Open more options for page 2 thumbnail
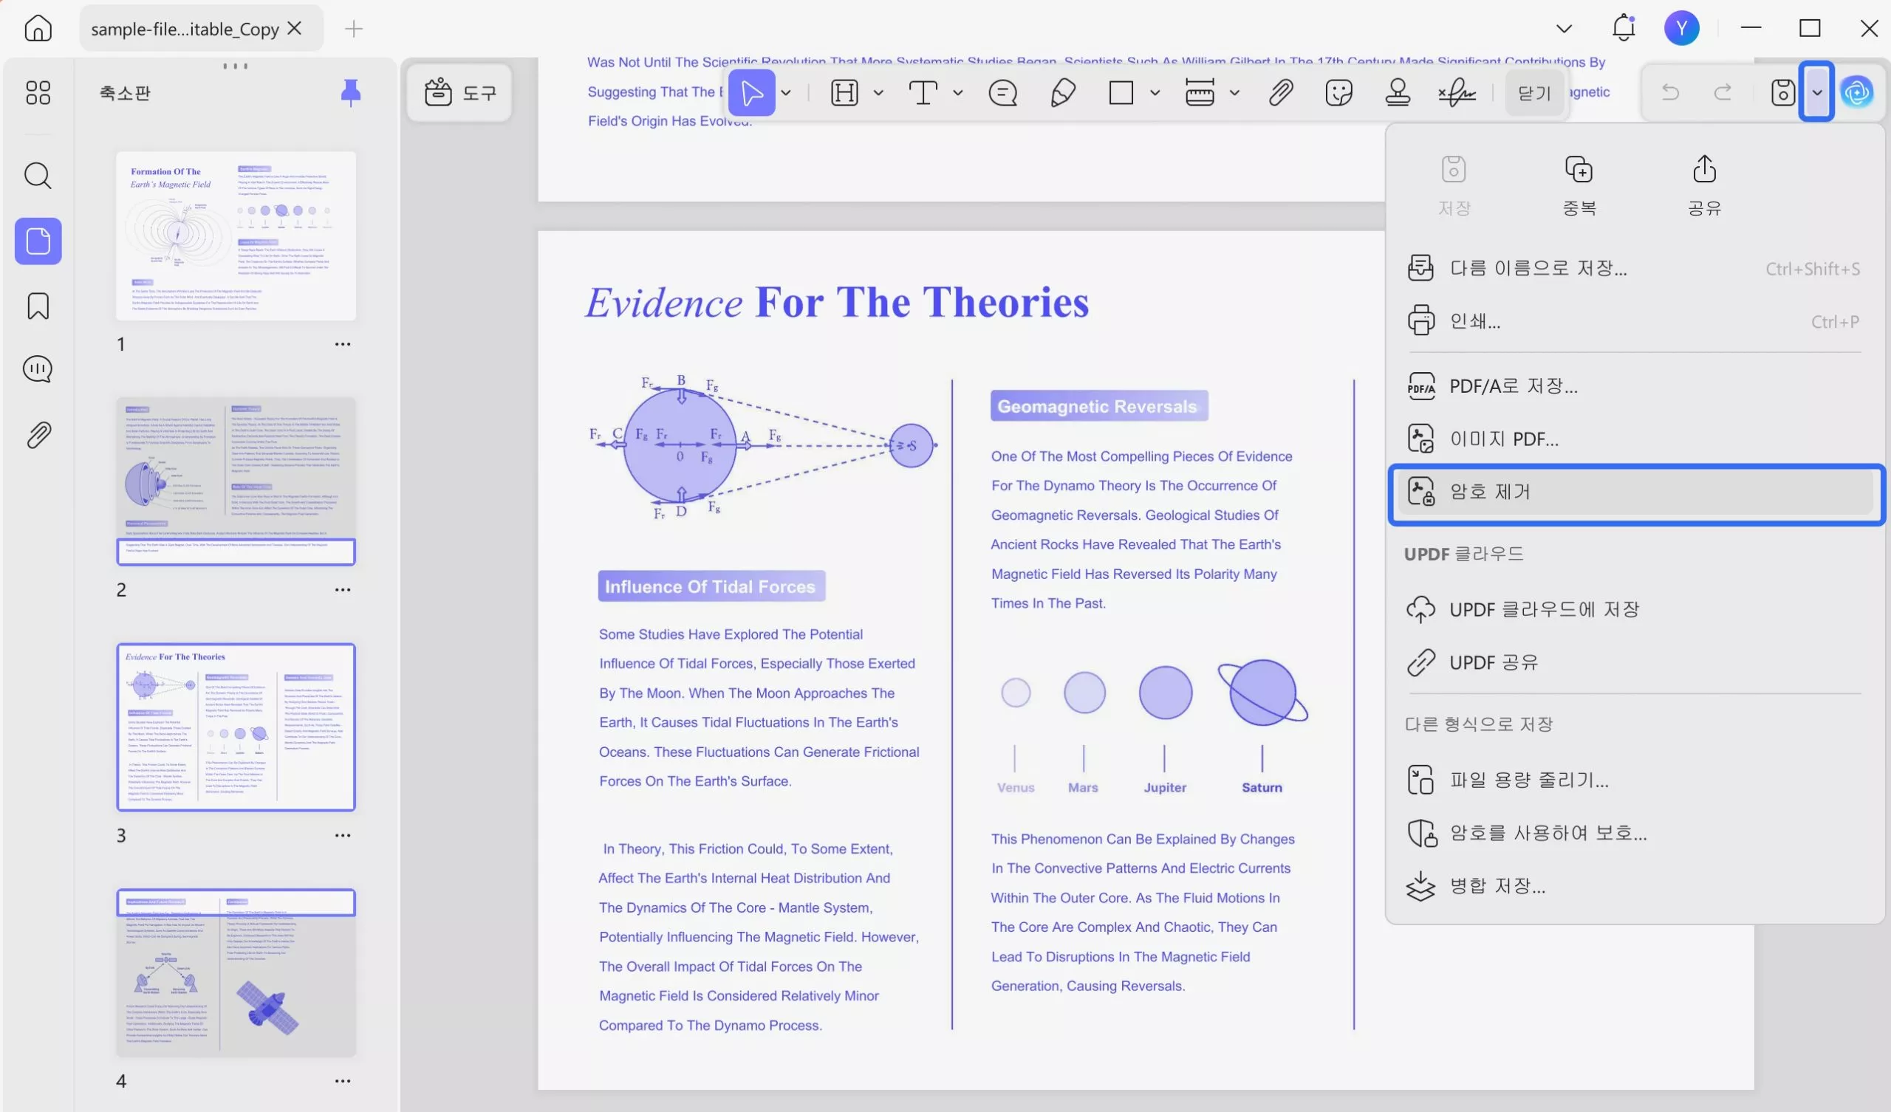This screenshot has width=1891, height=1112. (x=342, y=590)
